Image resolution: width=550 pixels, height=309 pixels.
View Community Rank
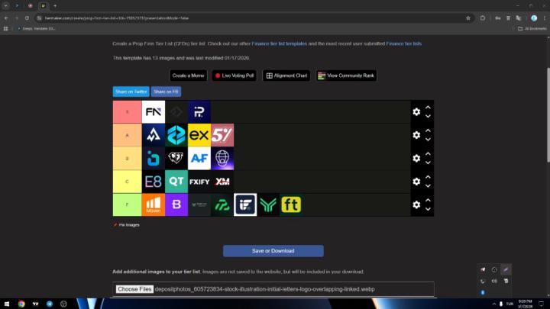(347, 76)
